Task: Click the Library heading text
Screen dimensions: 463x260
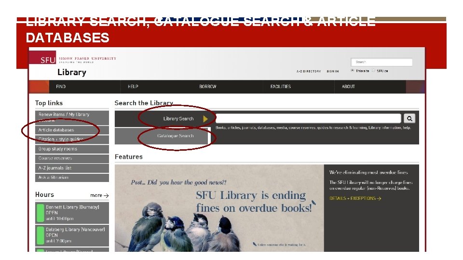Action: (72, 72)
